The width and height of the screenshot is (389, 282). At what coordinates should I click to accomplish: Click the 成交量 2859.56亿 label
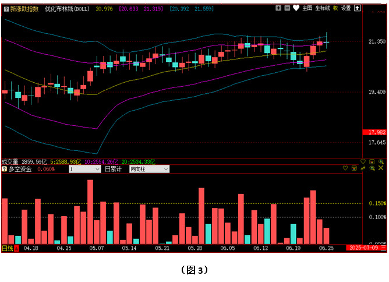(x=24, y=162)
